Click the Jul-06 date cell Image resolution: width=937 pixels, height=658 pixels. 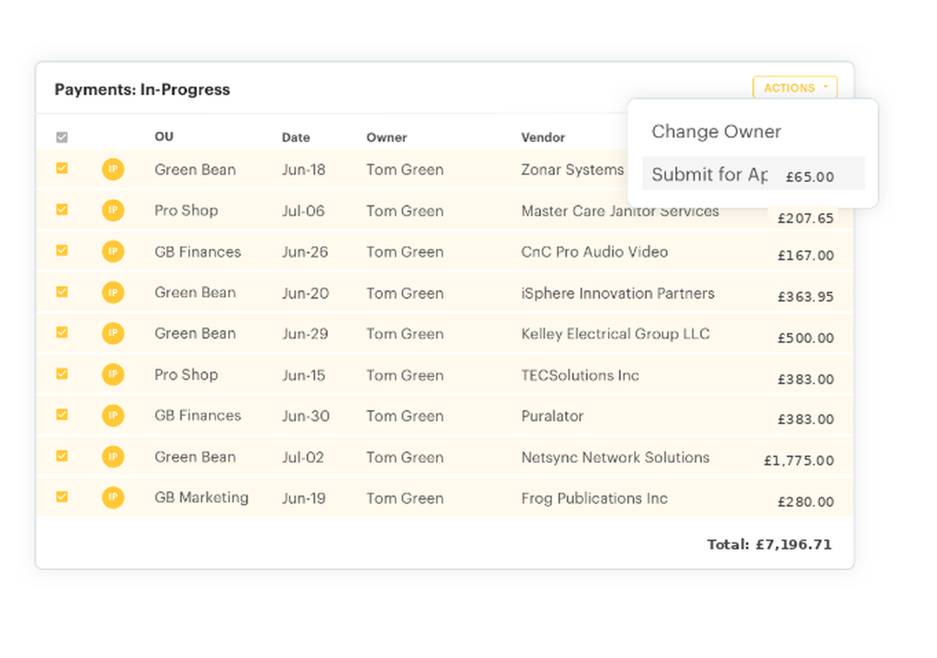[303, 211]
